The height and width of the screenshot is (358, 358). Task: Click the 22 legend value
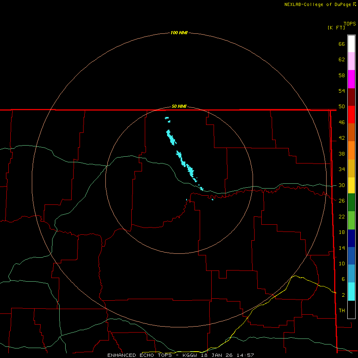pyautogui.click(x=342, y=216)
